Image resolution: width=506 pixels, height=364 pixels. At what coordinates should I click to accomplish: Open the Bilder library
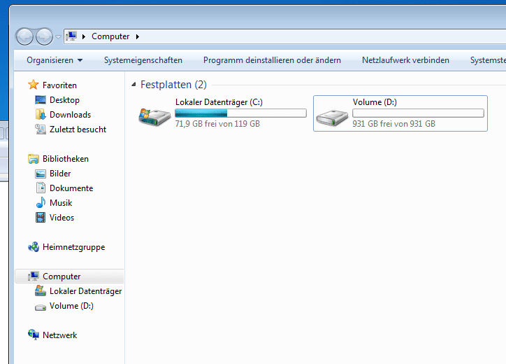60,174
